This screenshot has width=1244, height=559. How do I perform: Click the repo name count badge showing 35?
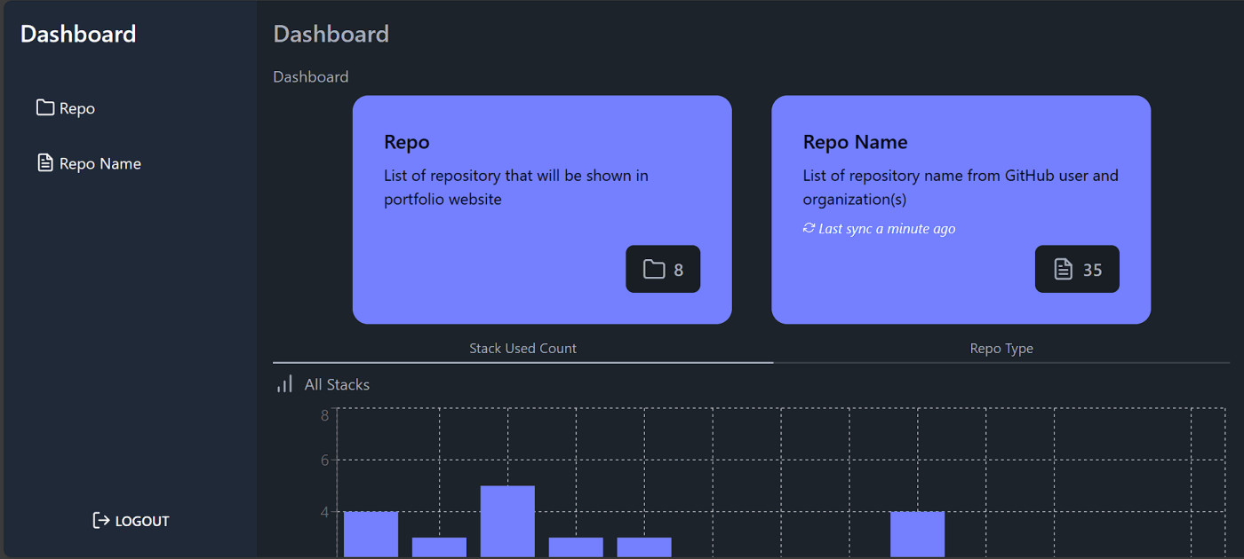coord(1077,269)
